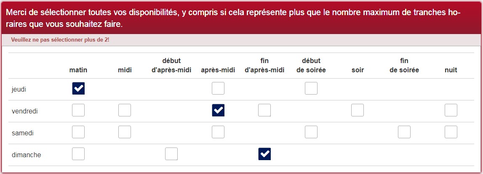Enable vendredi soir availability
Image resolution: width=483 pixels, height=174 pixels.
pyautogui.click(x=358, y=111)
